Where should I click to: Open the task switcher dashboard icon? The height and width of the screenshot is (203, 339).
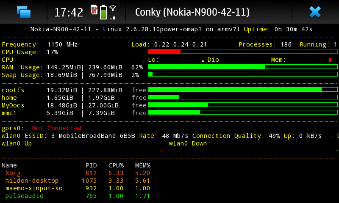(x=24, y=12)
